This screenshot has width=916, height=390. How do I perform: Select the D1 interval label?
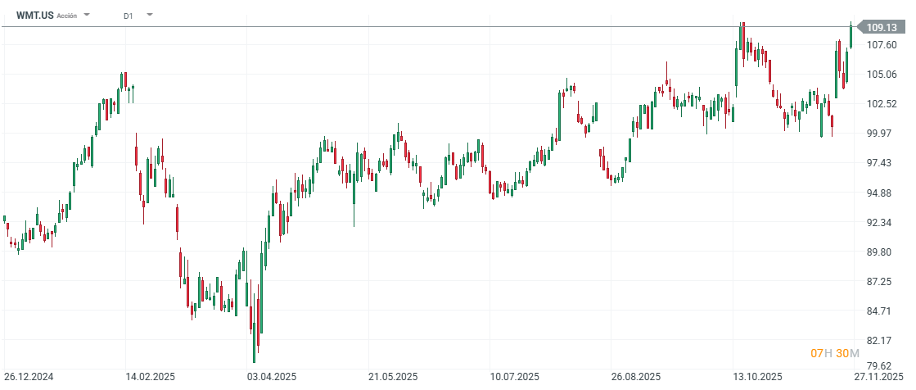point(129,16)
